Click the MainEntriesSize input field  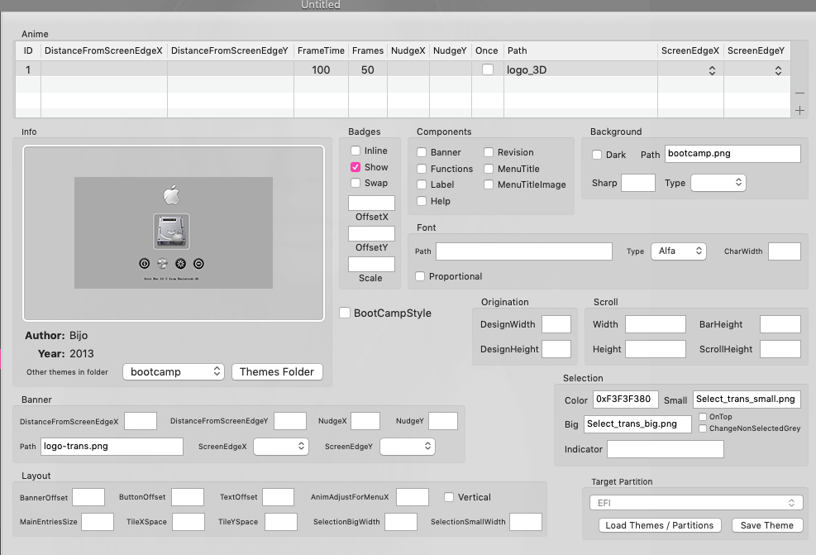(x=98, y=522)
